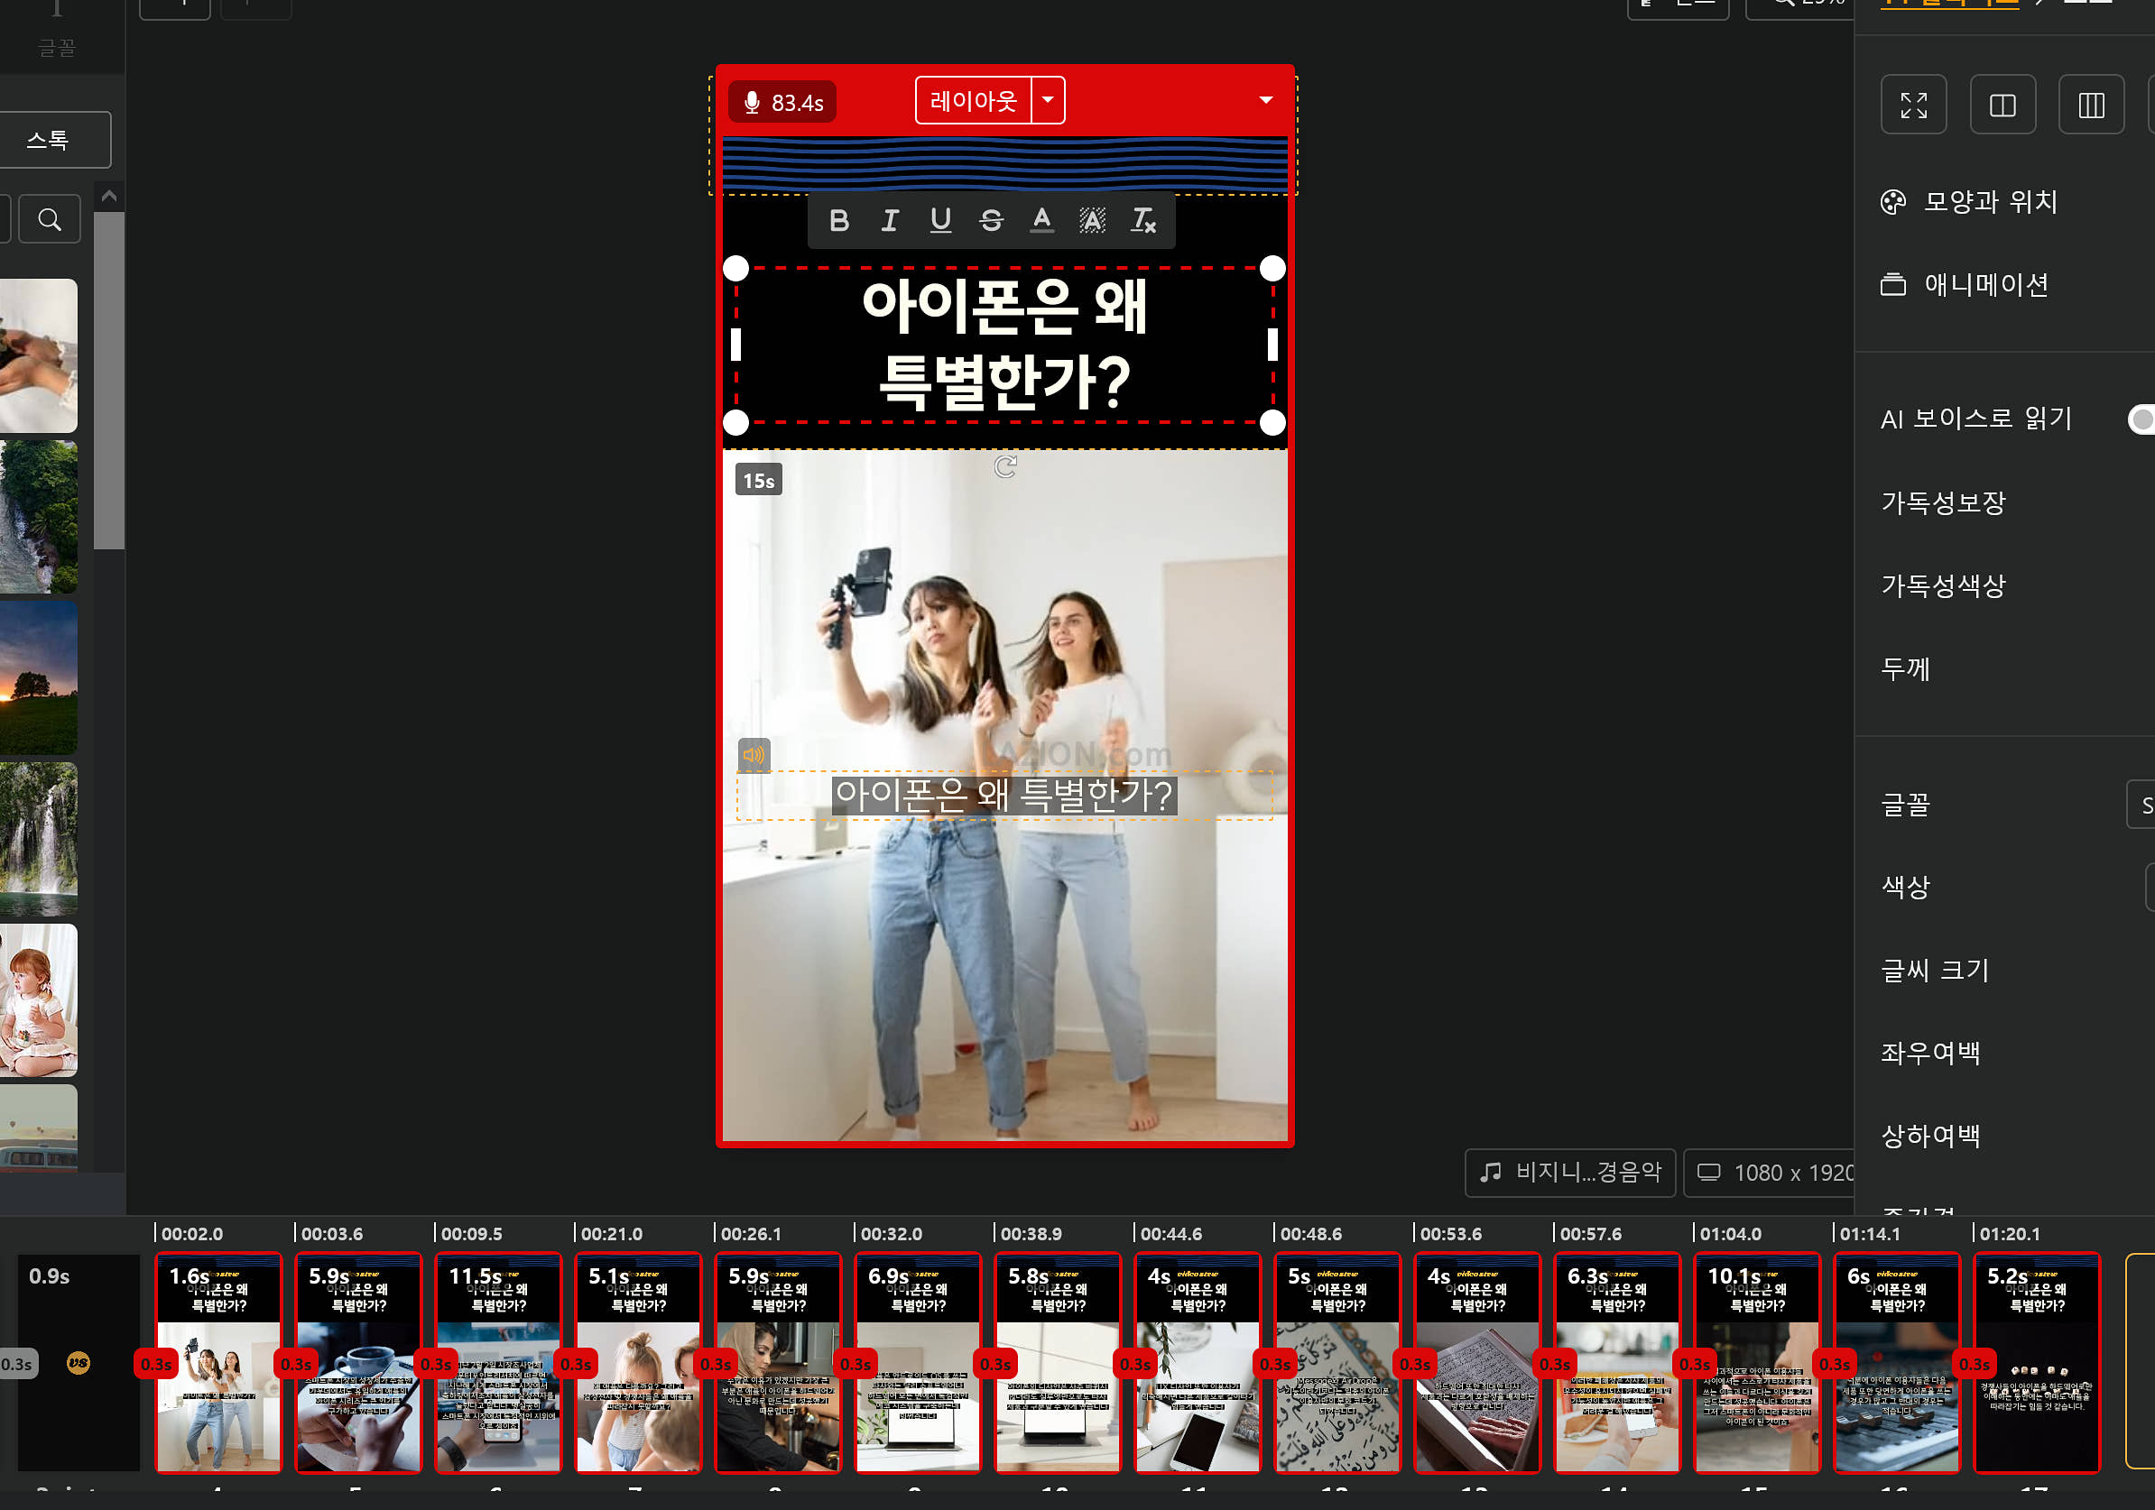
Task: Toggle bold formatting in text toolbar
Action: tap(838, 220)
